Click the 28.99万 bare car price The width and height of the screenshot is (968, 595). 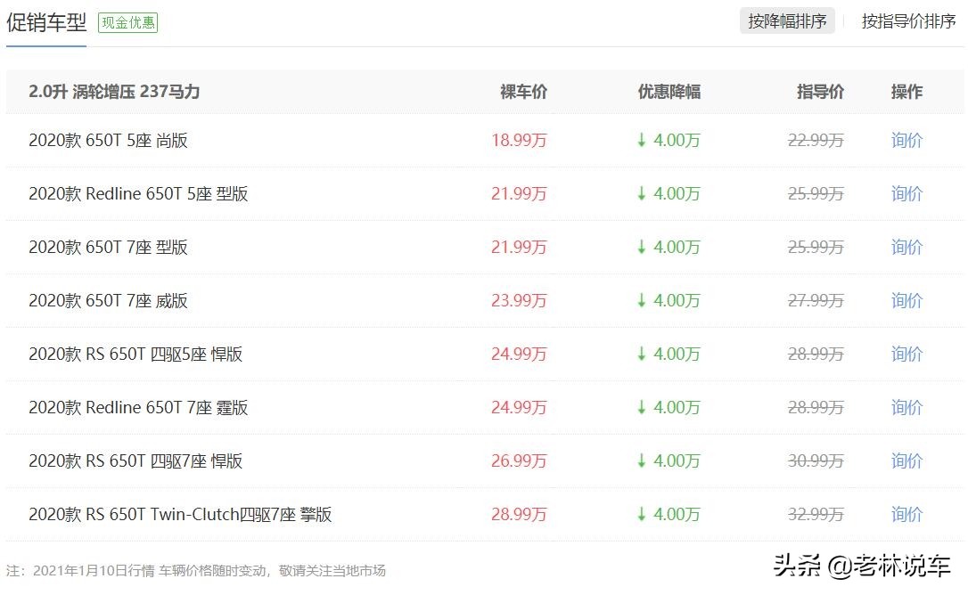pyautogui.click(x=519, y=514)
